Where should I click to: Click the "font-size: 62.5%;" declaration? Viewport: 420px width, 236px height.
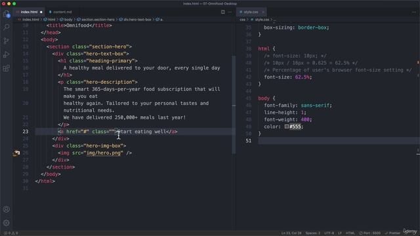[288, 77]
